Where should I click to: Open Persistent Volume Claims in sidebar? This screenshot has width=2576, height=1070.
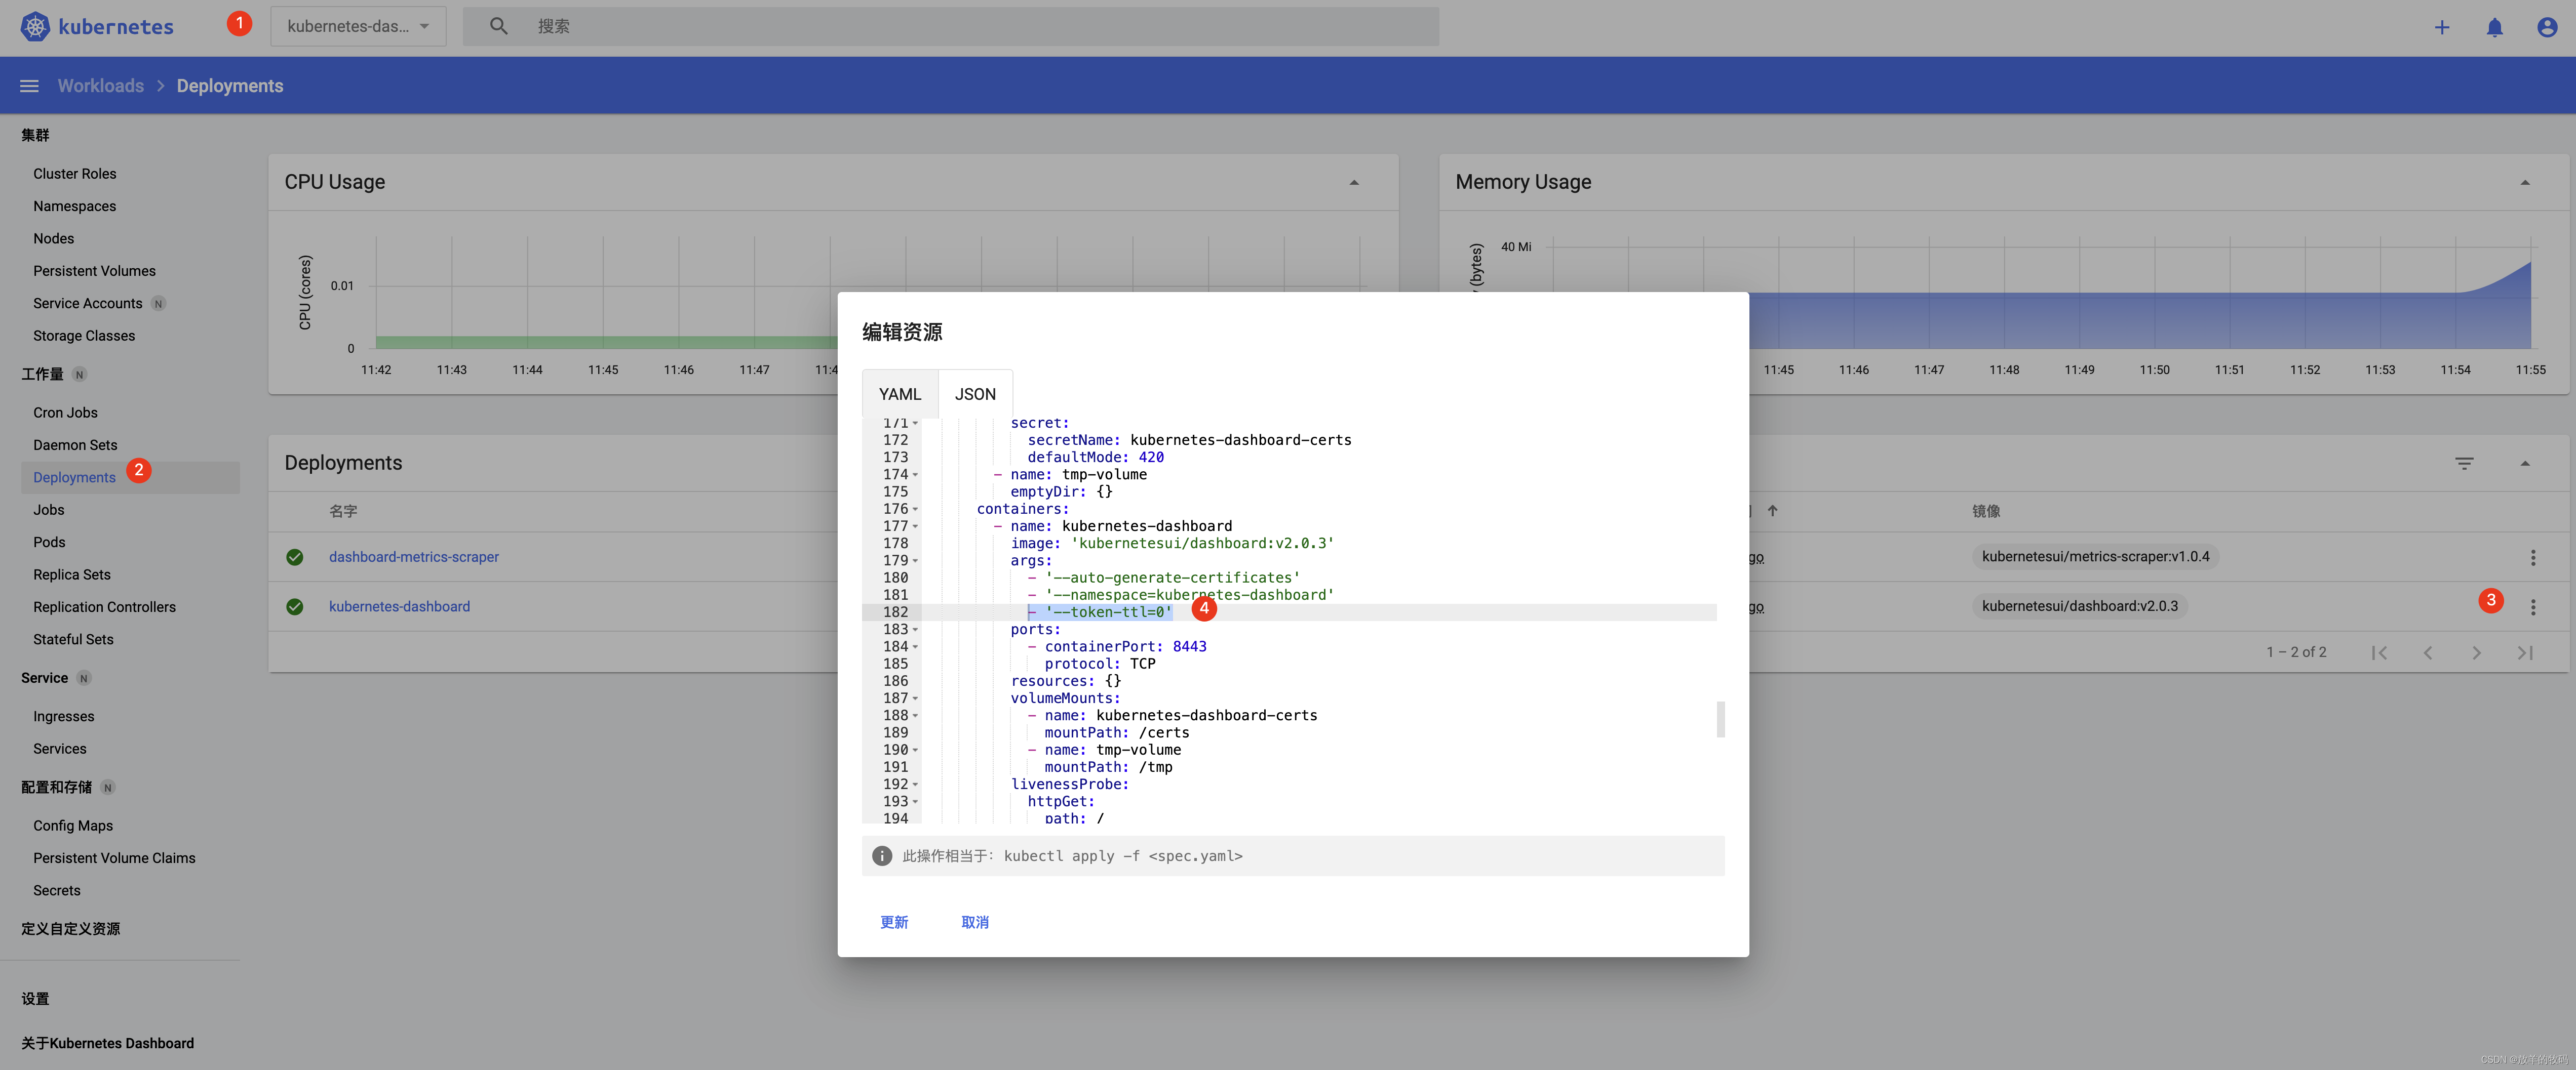(x=114, y=858)
